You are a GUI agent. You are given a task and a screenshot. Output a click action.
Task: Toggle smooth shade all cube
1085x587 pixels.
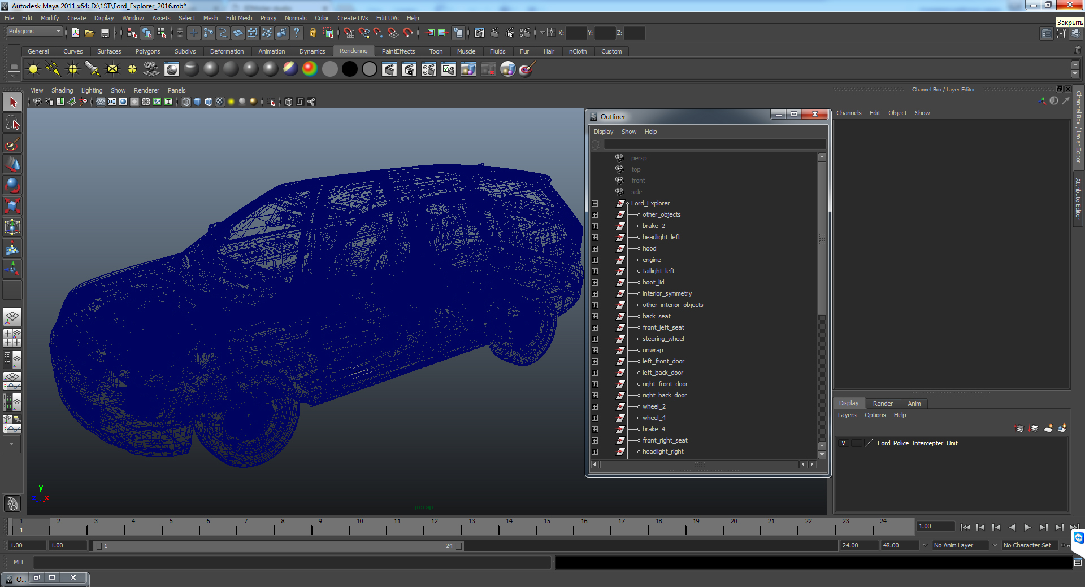(197, 102)
